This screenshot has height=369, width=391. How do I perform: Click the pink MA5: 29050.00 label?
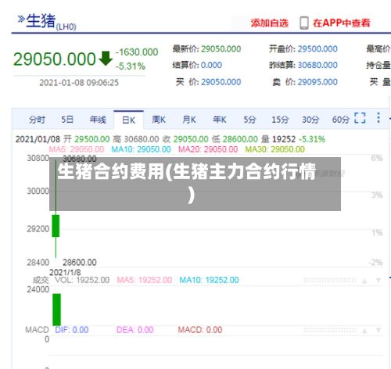click(77, 149)
